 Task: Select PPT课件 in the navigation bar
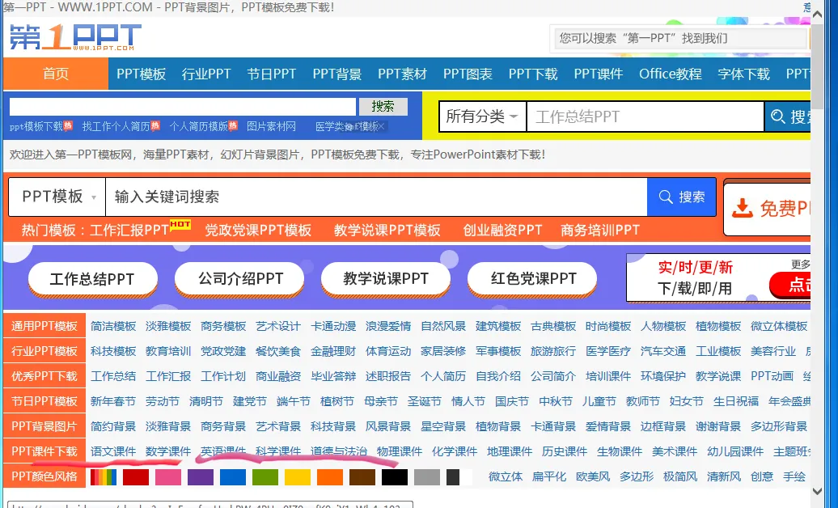[x=599, y=74]
